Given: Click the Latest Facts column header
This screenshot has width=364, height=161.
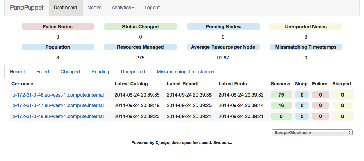Looking at the screenshot, I should click(233, 84).
